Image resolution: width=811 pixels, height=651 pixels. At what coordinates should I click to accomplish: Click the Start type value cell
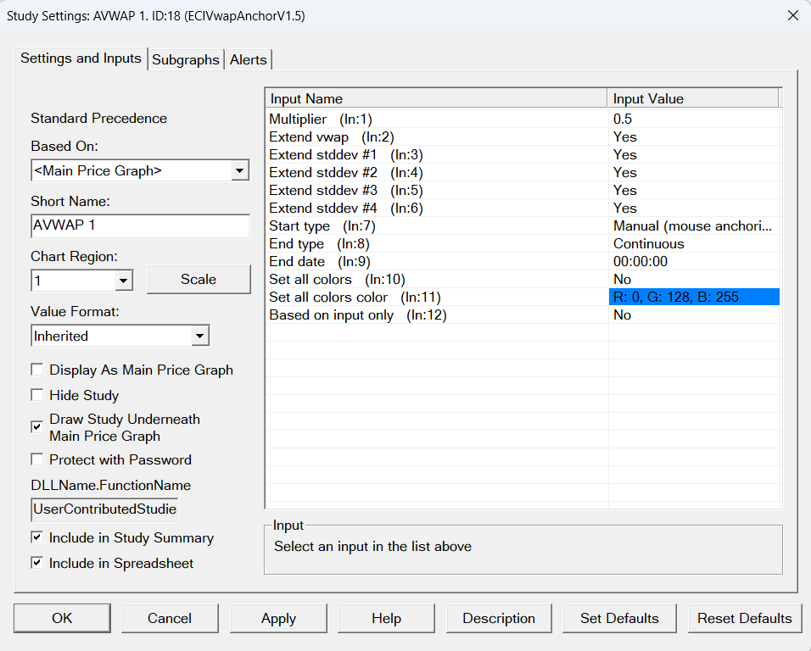click(693, 225)
